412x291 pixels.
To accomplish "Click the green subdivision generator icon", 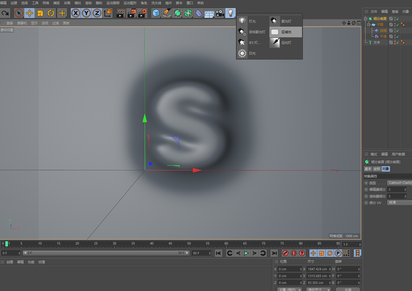I will point(178,13).
